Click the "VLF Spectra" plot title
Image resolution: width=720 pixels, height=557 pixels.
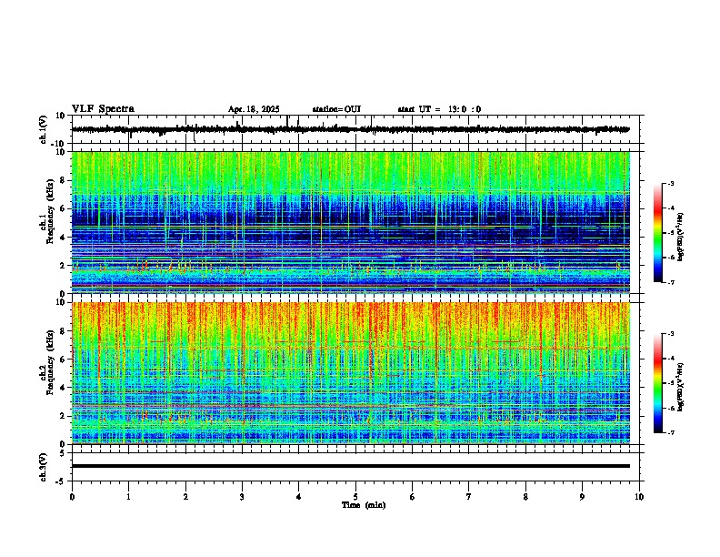pos(103,109)
